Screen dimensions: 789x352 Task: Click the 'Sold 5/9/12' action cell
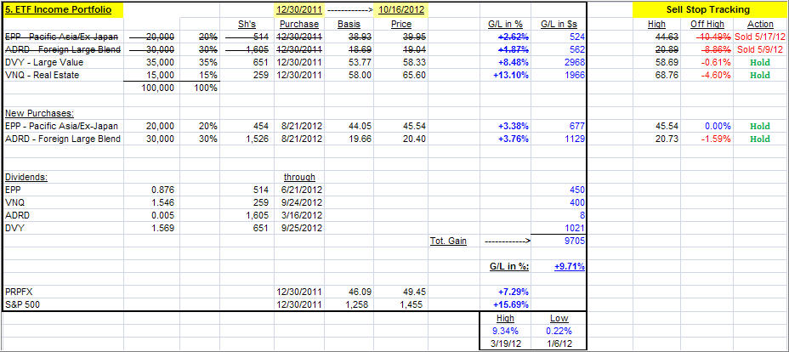[761, 49]
